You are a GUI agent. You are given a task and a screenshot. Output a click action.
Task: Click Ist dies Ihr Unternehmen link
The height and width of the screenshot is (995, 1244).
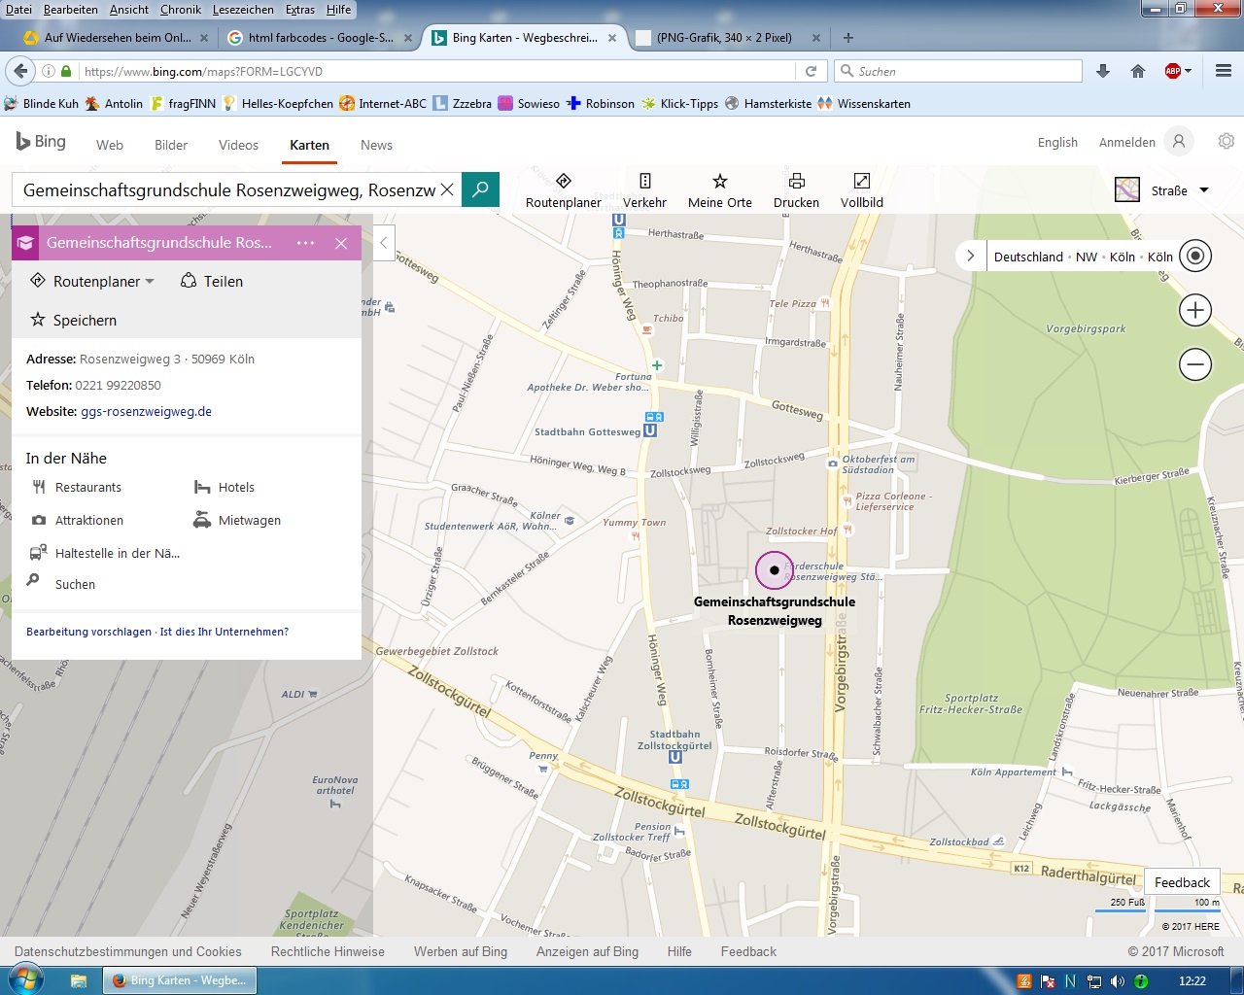(225, 632)
